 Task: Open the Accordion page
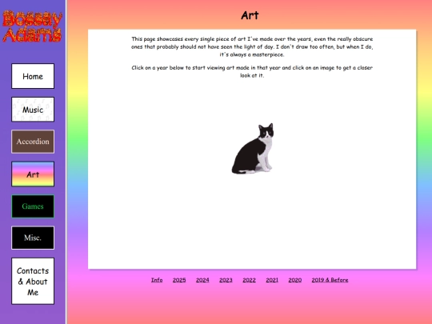33,142
